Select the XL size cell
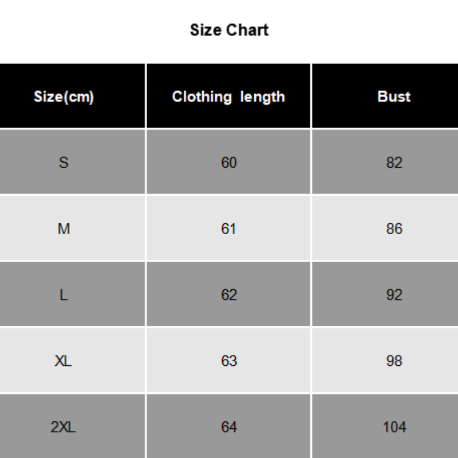 pos(64,361)
